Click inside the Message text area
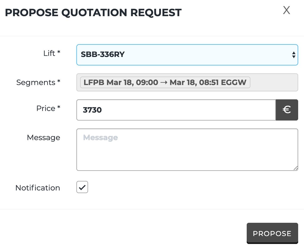 [187, 150]
